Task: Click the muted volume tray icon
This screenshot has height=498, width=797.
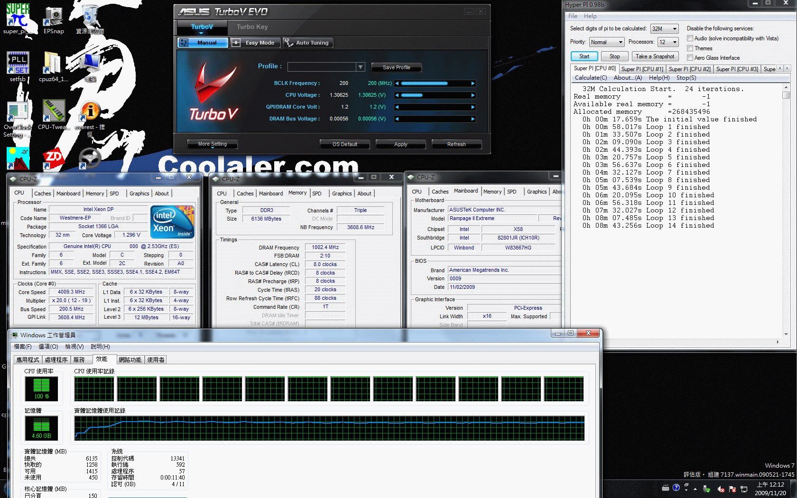Action: [x=721, y=489]
